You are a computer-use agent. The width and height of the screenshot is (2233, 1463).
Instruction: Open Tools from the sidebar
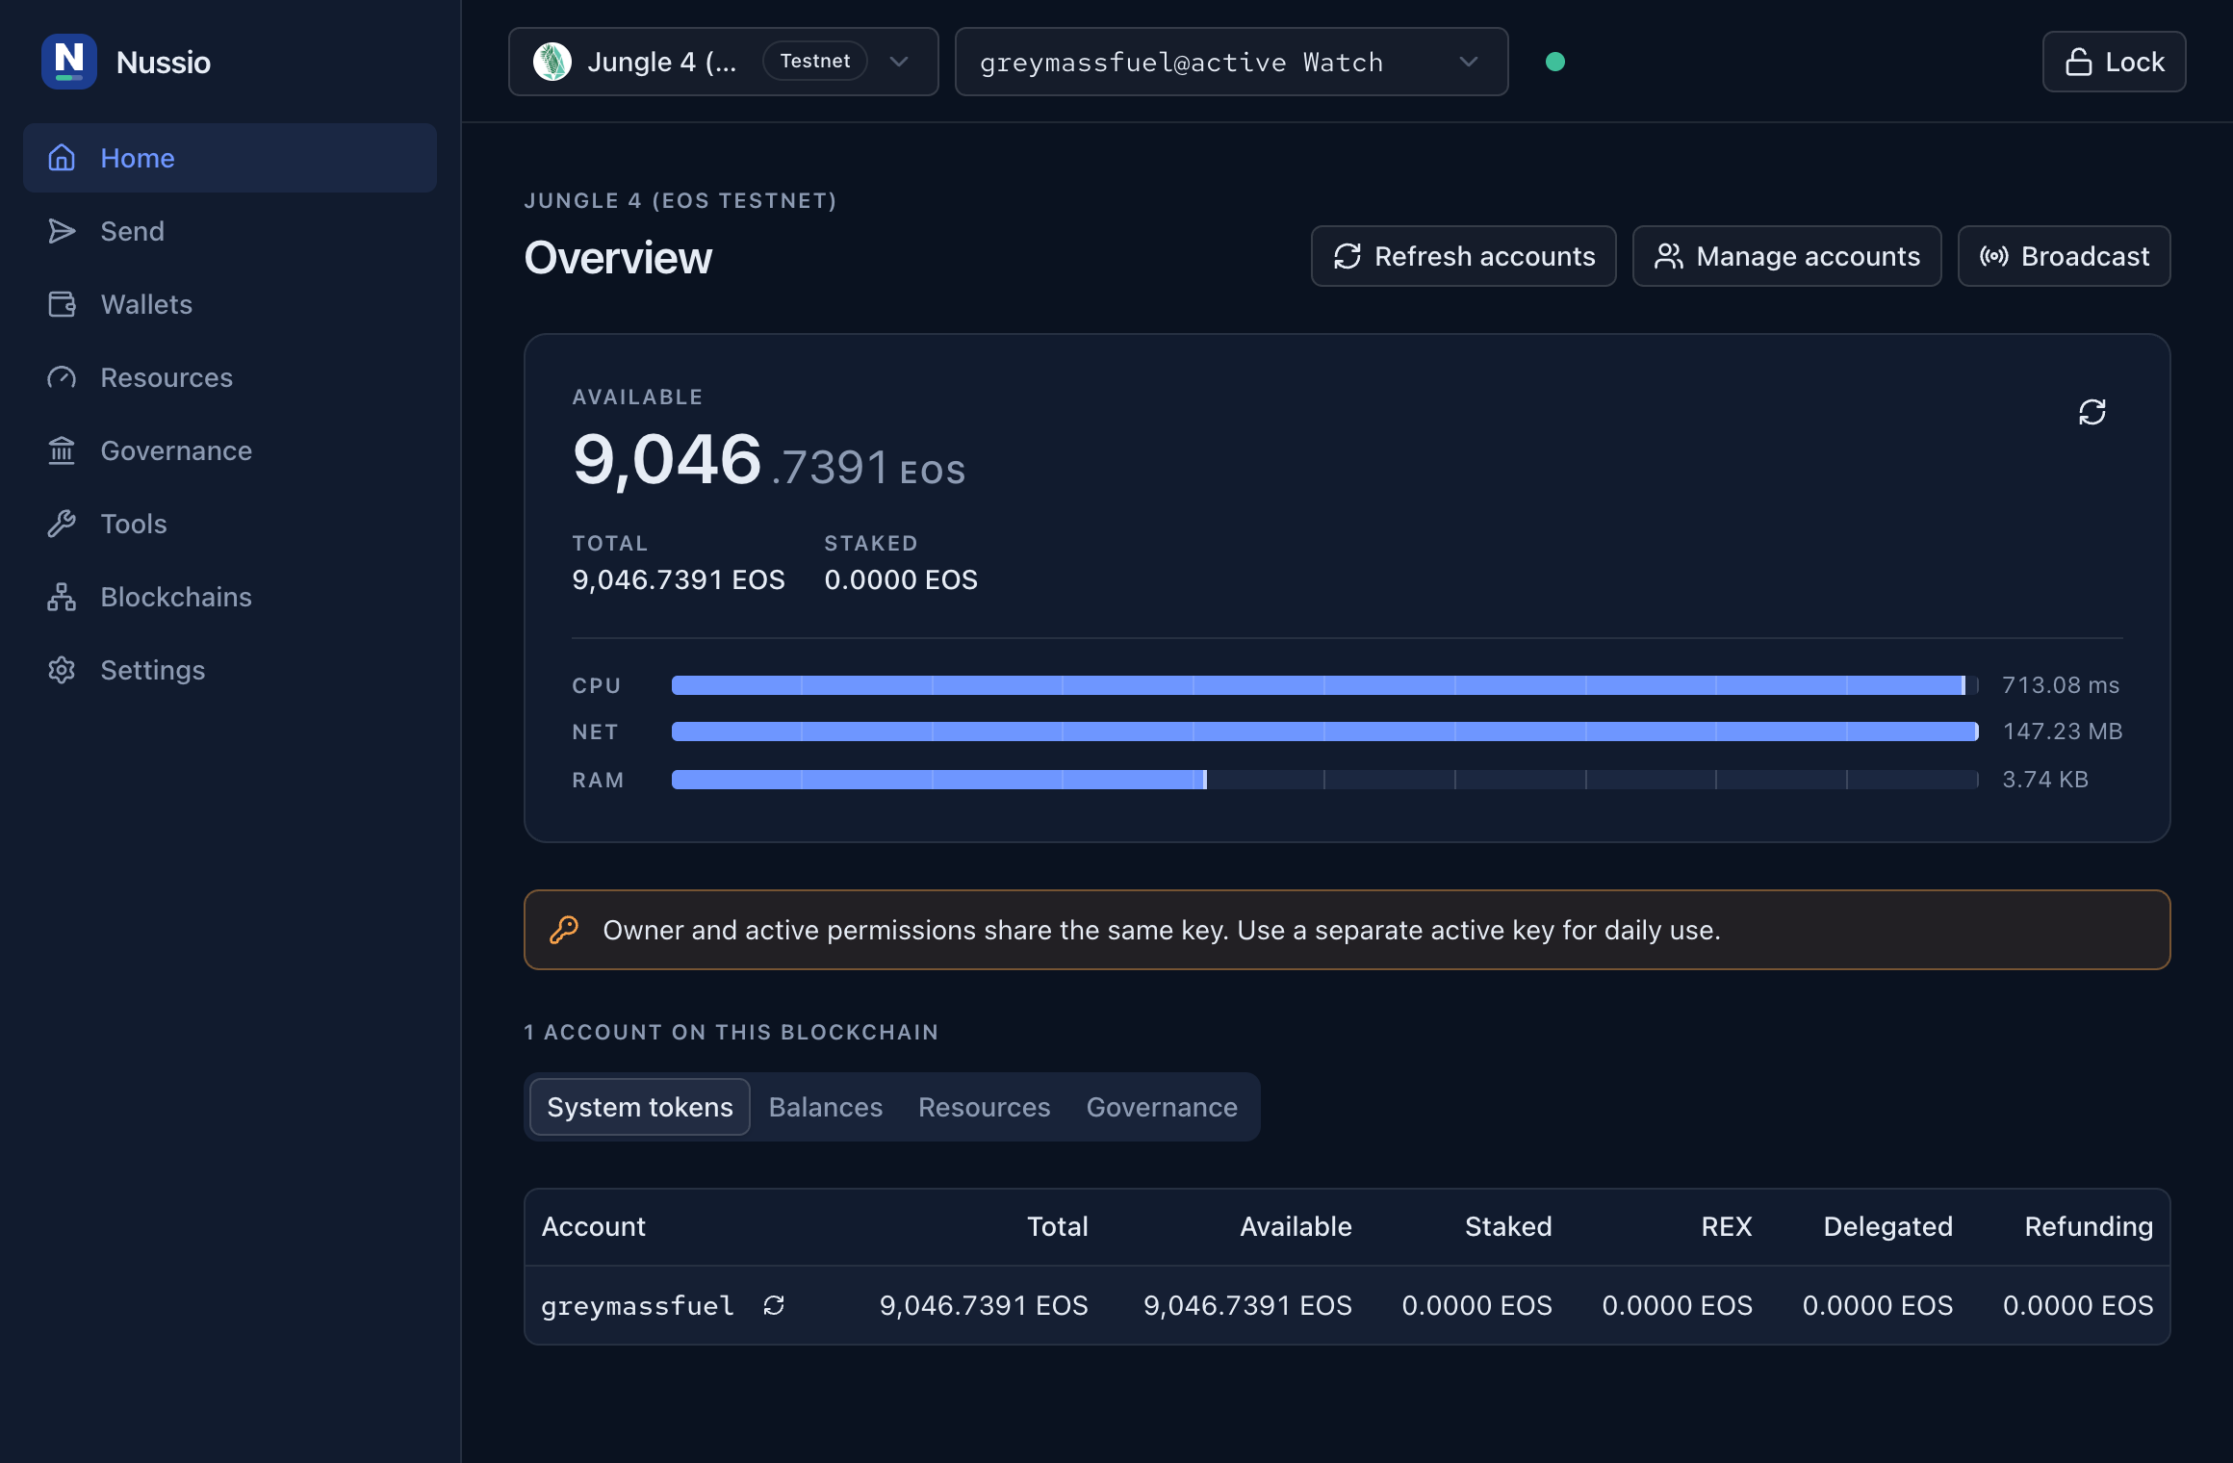click(230, 524)
